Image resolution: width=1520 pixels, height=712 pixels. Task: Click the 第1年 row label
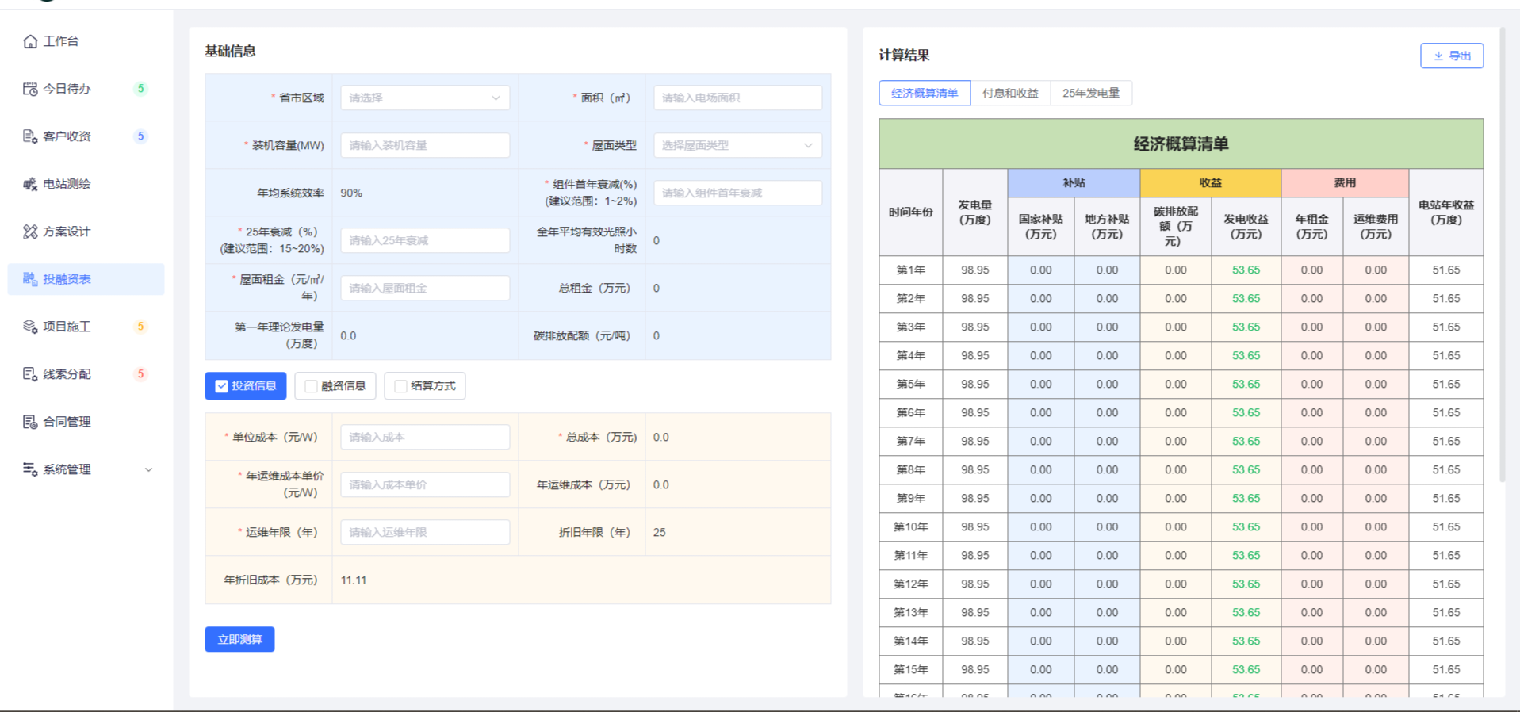tap(911, 270)
